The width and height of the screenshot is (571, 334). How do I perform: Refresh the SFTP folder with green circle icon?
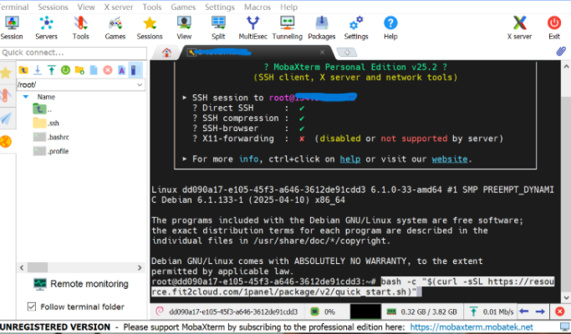pos(65,70)
